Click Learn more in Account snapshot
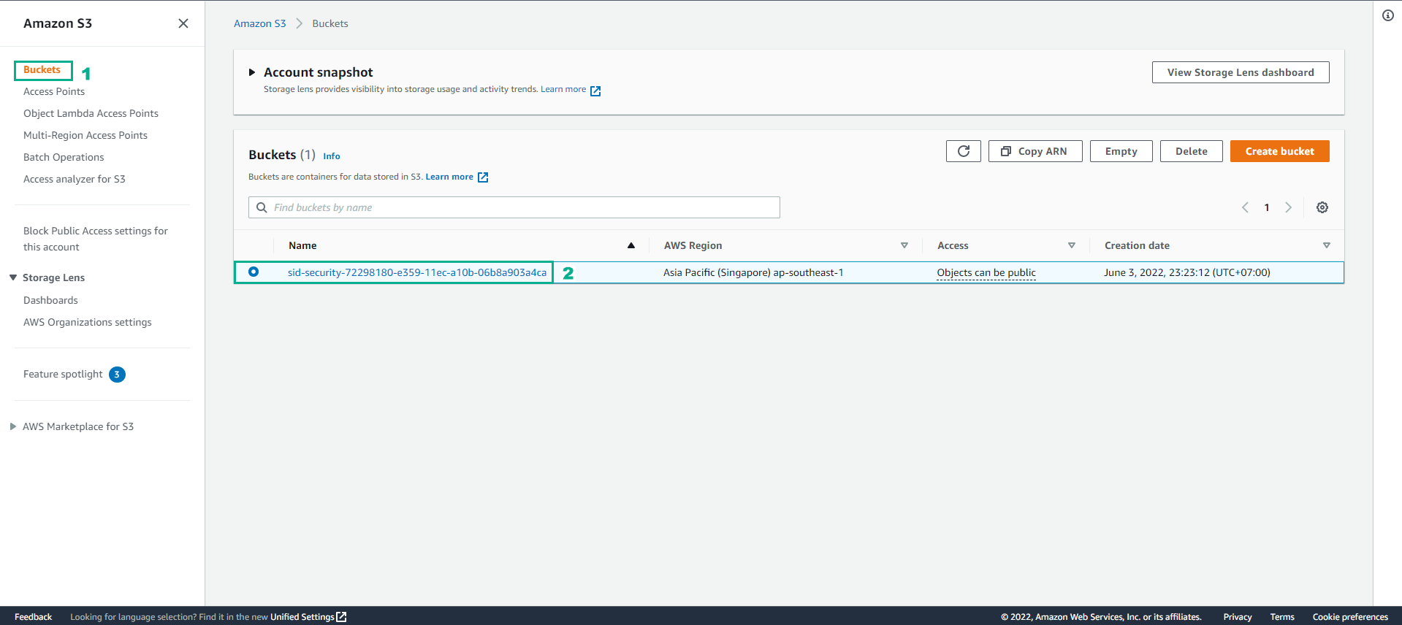This screenshot has width=1402, height=625. pos(563,89)
